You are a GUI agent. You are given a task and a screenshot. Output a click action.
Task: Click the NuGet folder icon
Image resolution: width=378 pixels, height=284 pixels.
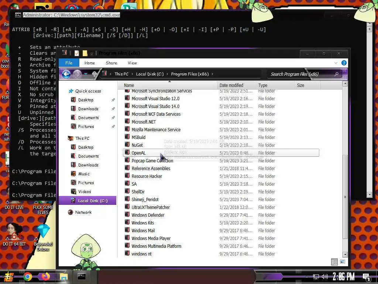click(127, 145)
